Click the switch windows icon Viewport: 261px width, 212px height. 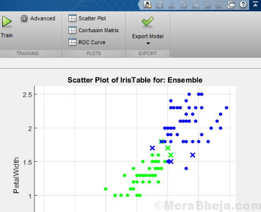[231, 4]
